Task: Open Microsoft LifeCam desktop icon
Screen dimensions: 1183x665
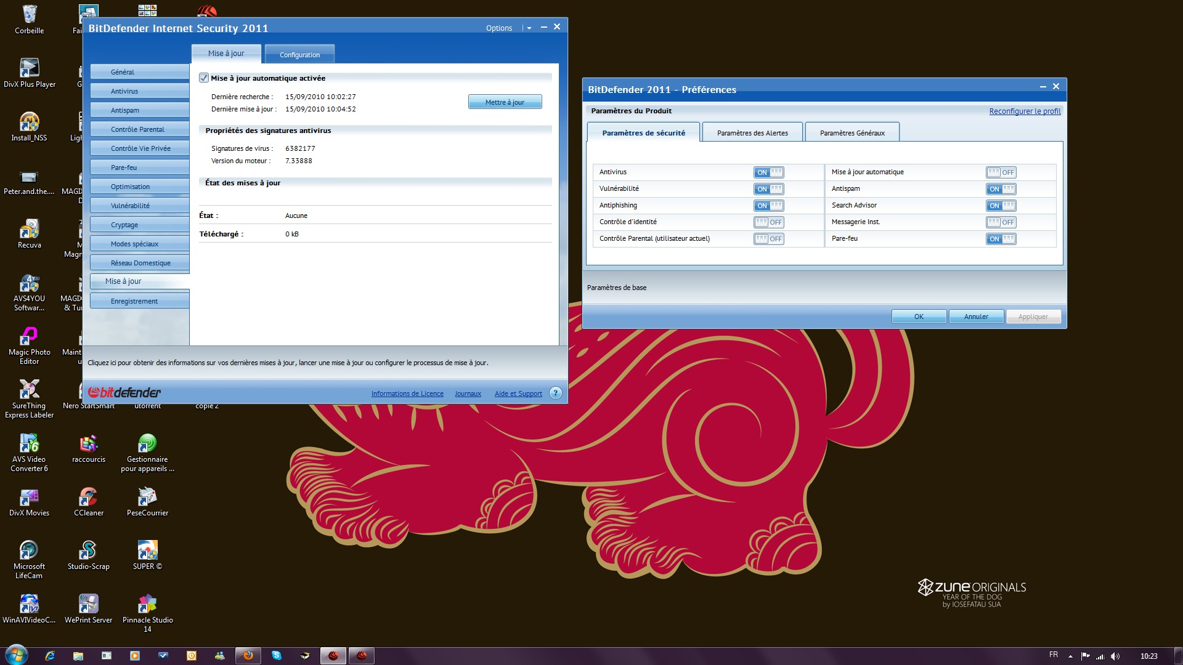Action: pos(29,560)
